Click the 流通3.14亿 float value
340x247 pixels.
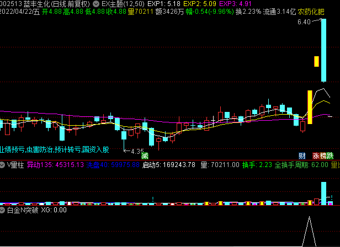tap(279, 12)
